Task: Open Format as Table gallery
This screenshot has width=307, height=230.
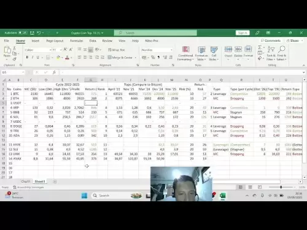Action: tap(201, 53)
